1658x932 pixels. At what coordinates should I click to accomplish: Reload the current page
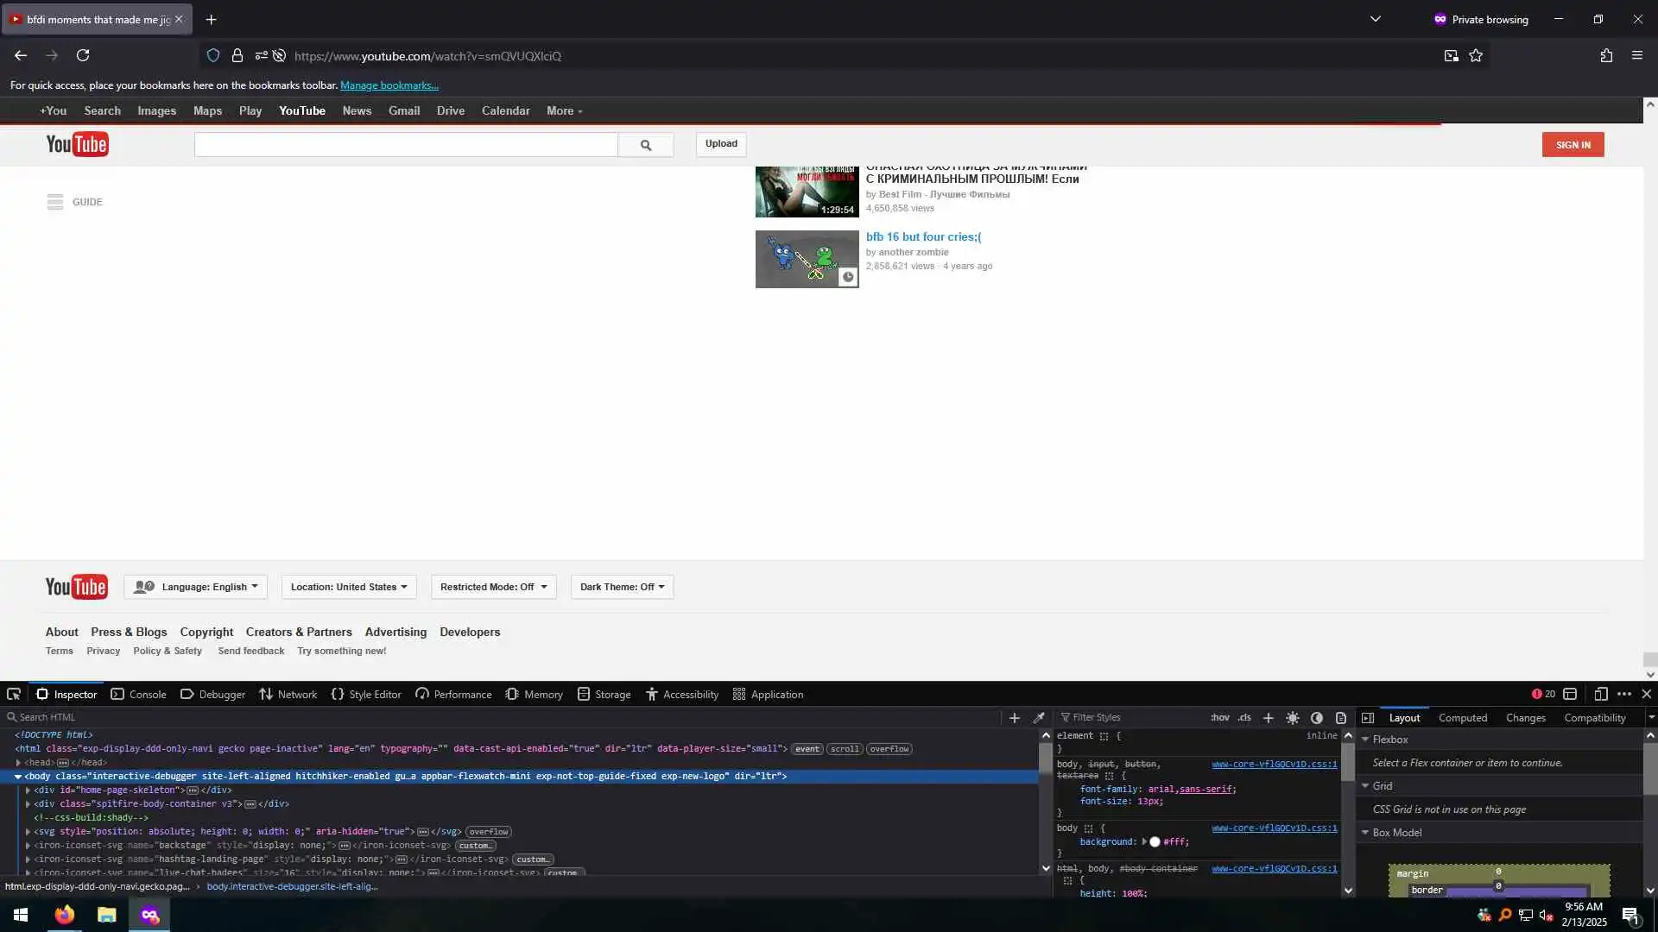tap(83, 55)
